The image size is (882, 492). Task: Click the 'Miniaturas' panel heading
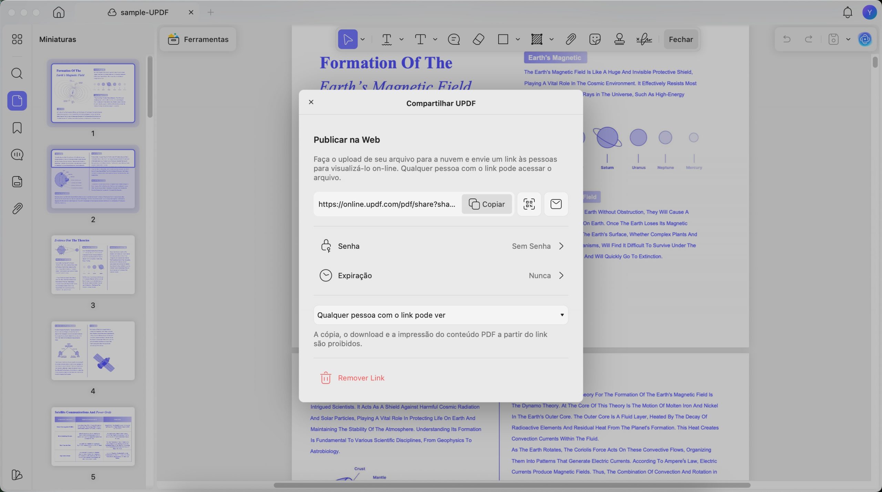click(x=58, y=39)
